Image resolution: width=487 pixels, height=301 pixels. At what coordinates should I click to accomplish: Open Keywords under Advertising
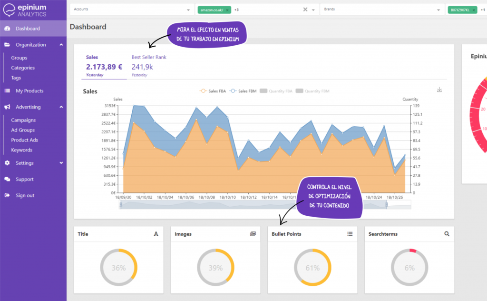point(22,150)
